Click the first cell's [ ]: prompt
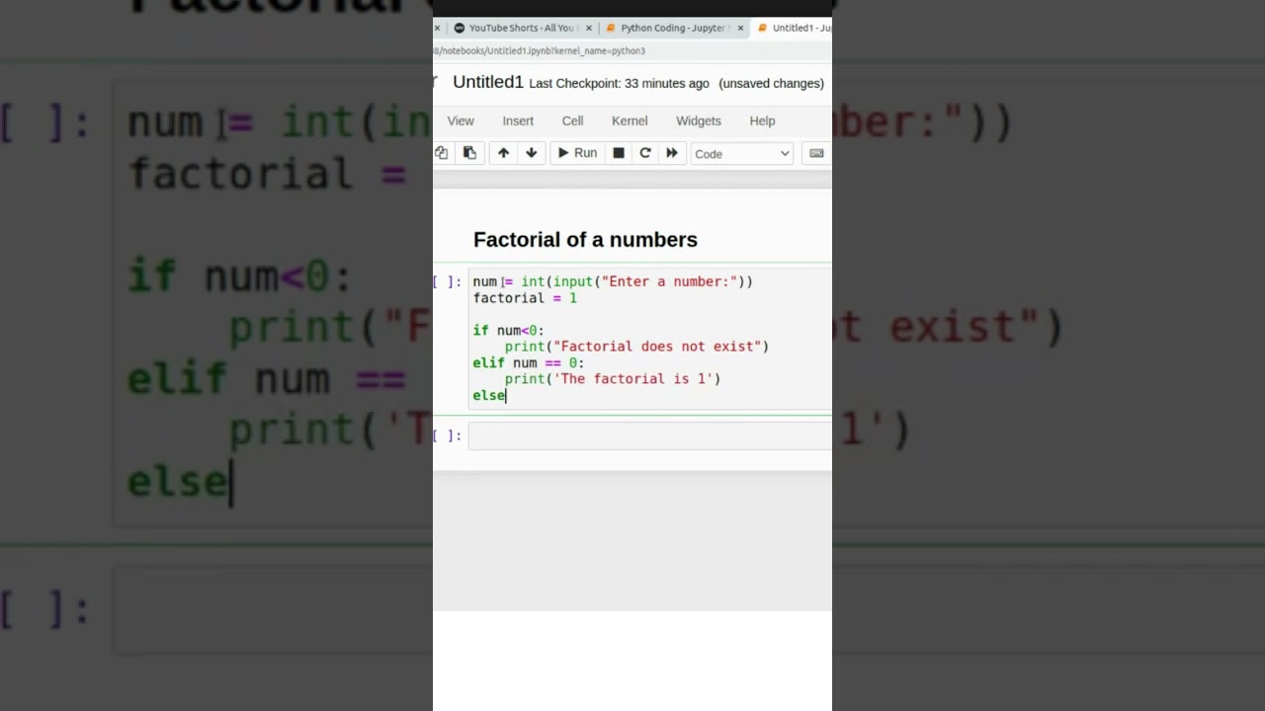 [448, 281]
